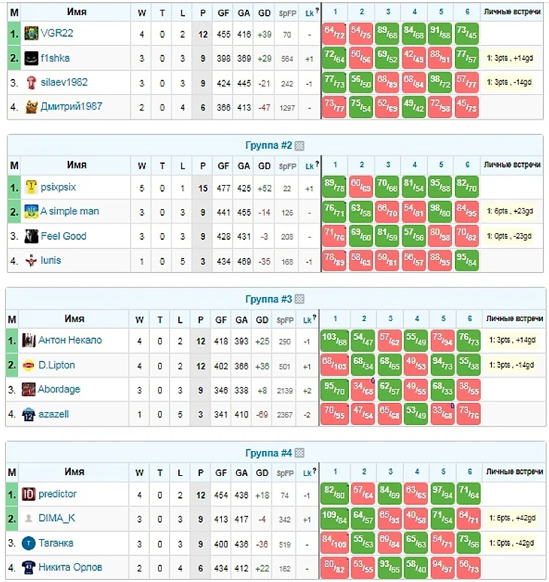Open the Feel Good player link
This screenshot has width=549, height=582.
(x=63, y=236)
